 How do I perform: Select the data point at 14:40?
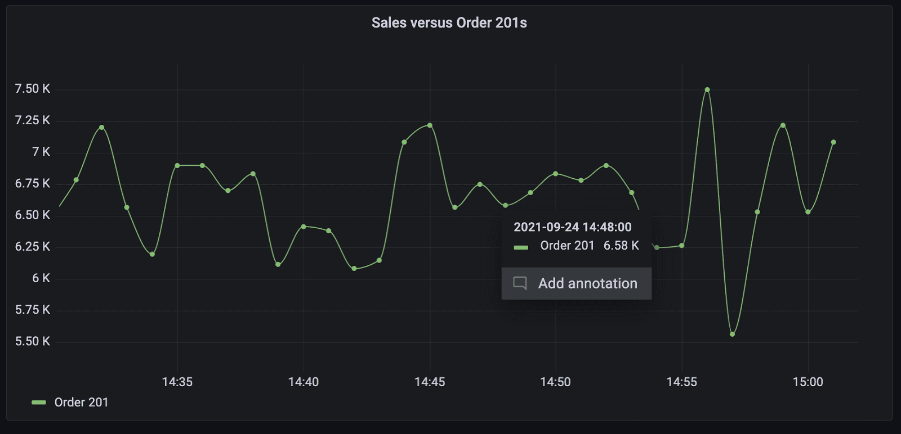(304, 227)
